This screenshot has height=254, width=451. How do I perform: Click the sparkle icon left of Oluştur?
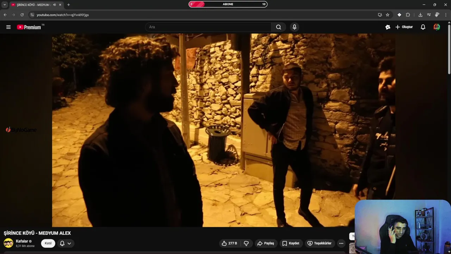point(388,27)
